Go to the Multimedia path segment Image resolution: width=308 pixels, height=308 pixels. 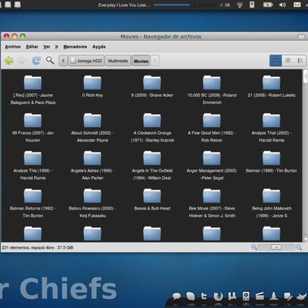click(118, 61)
